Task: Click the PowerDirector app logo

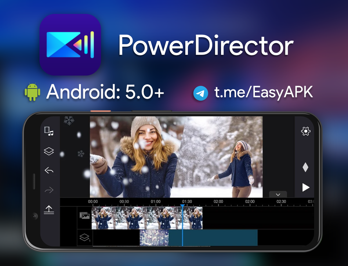Action: click(70, 45)
